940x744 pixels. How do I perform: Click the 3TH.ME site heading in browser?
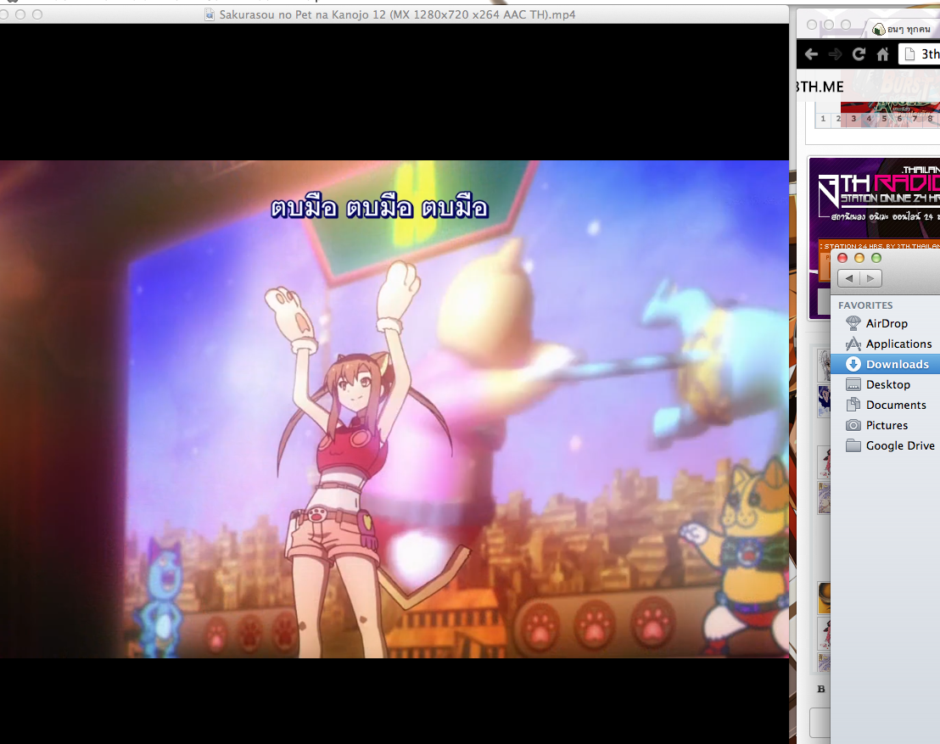pos(820,87)
